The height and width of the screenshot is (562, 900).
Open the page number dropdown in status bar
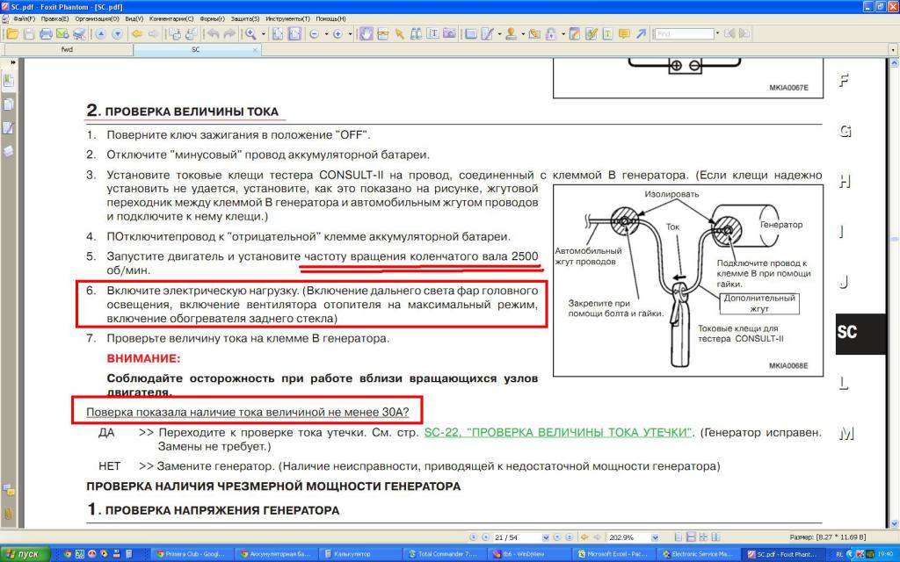tap(545, 537)
